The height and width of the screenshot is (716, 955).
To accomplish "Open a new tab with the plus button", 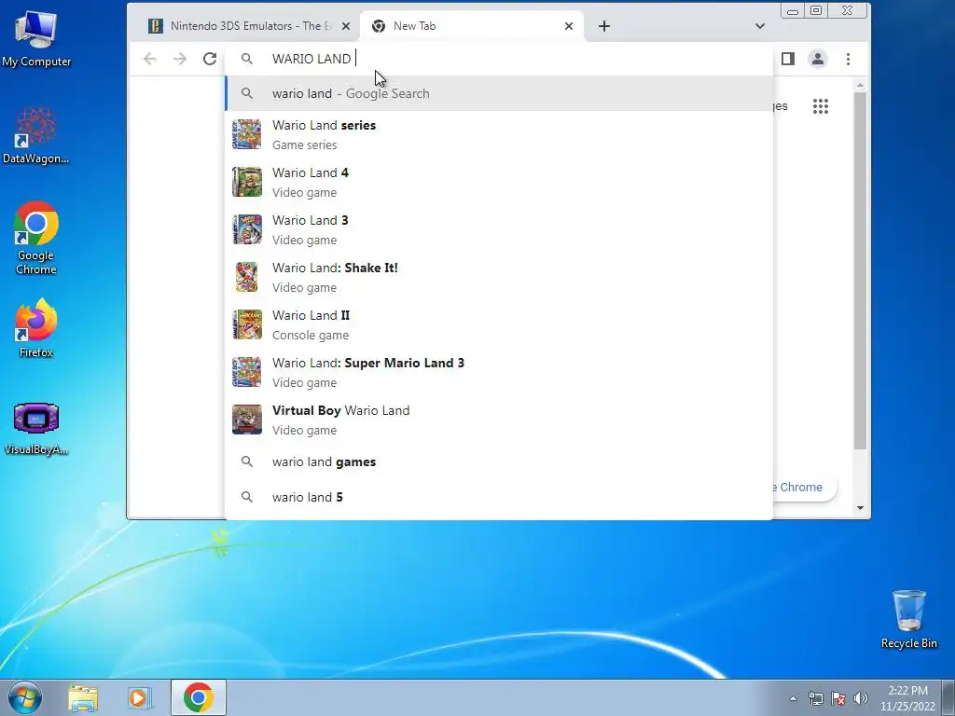I will [x=603, y=26].
